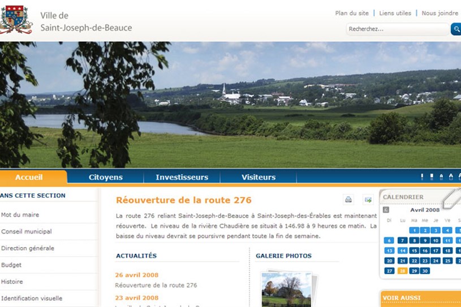Open Réouverture de la route 276 news link
The image size is (461, 307).
pos(156,286)
